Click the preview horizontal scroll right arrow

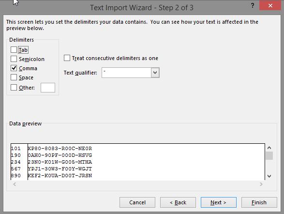(x=261, y=184)
